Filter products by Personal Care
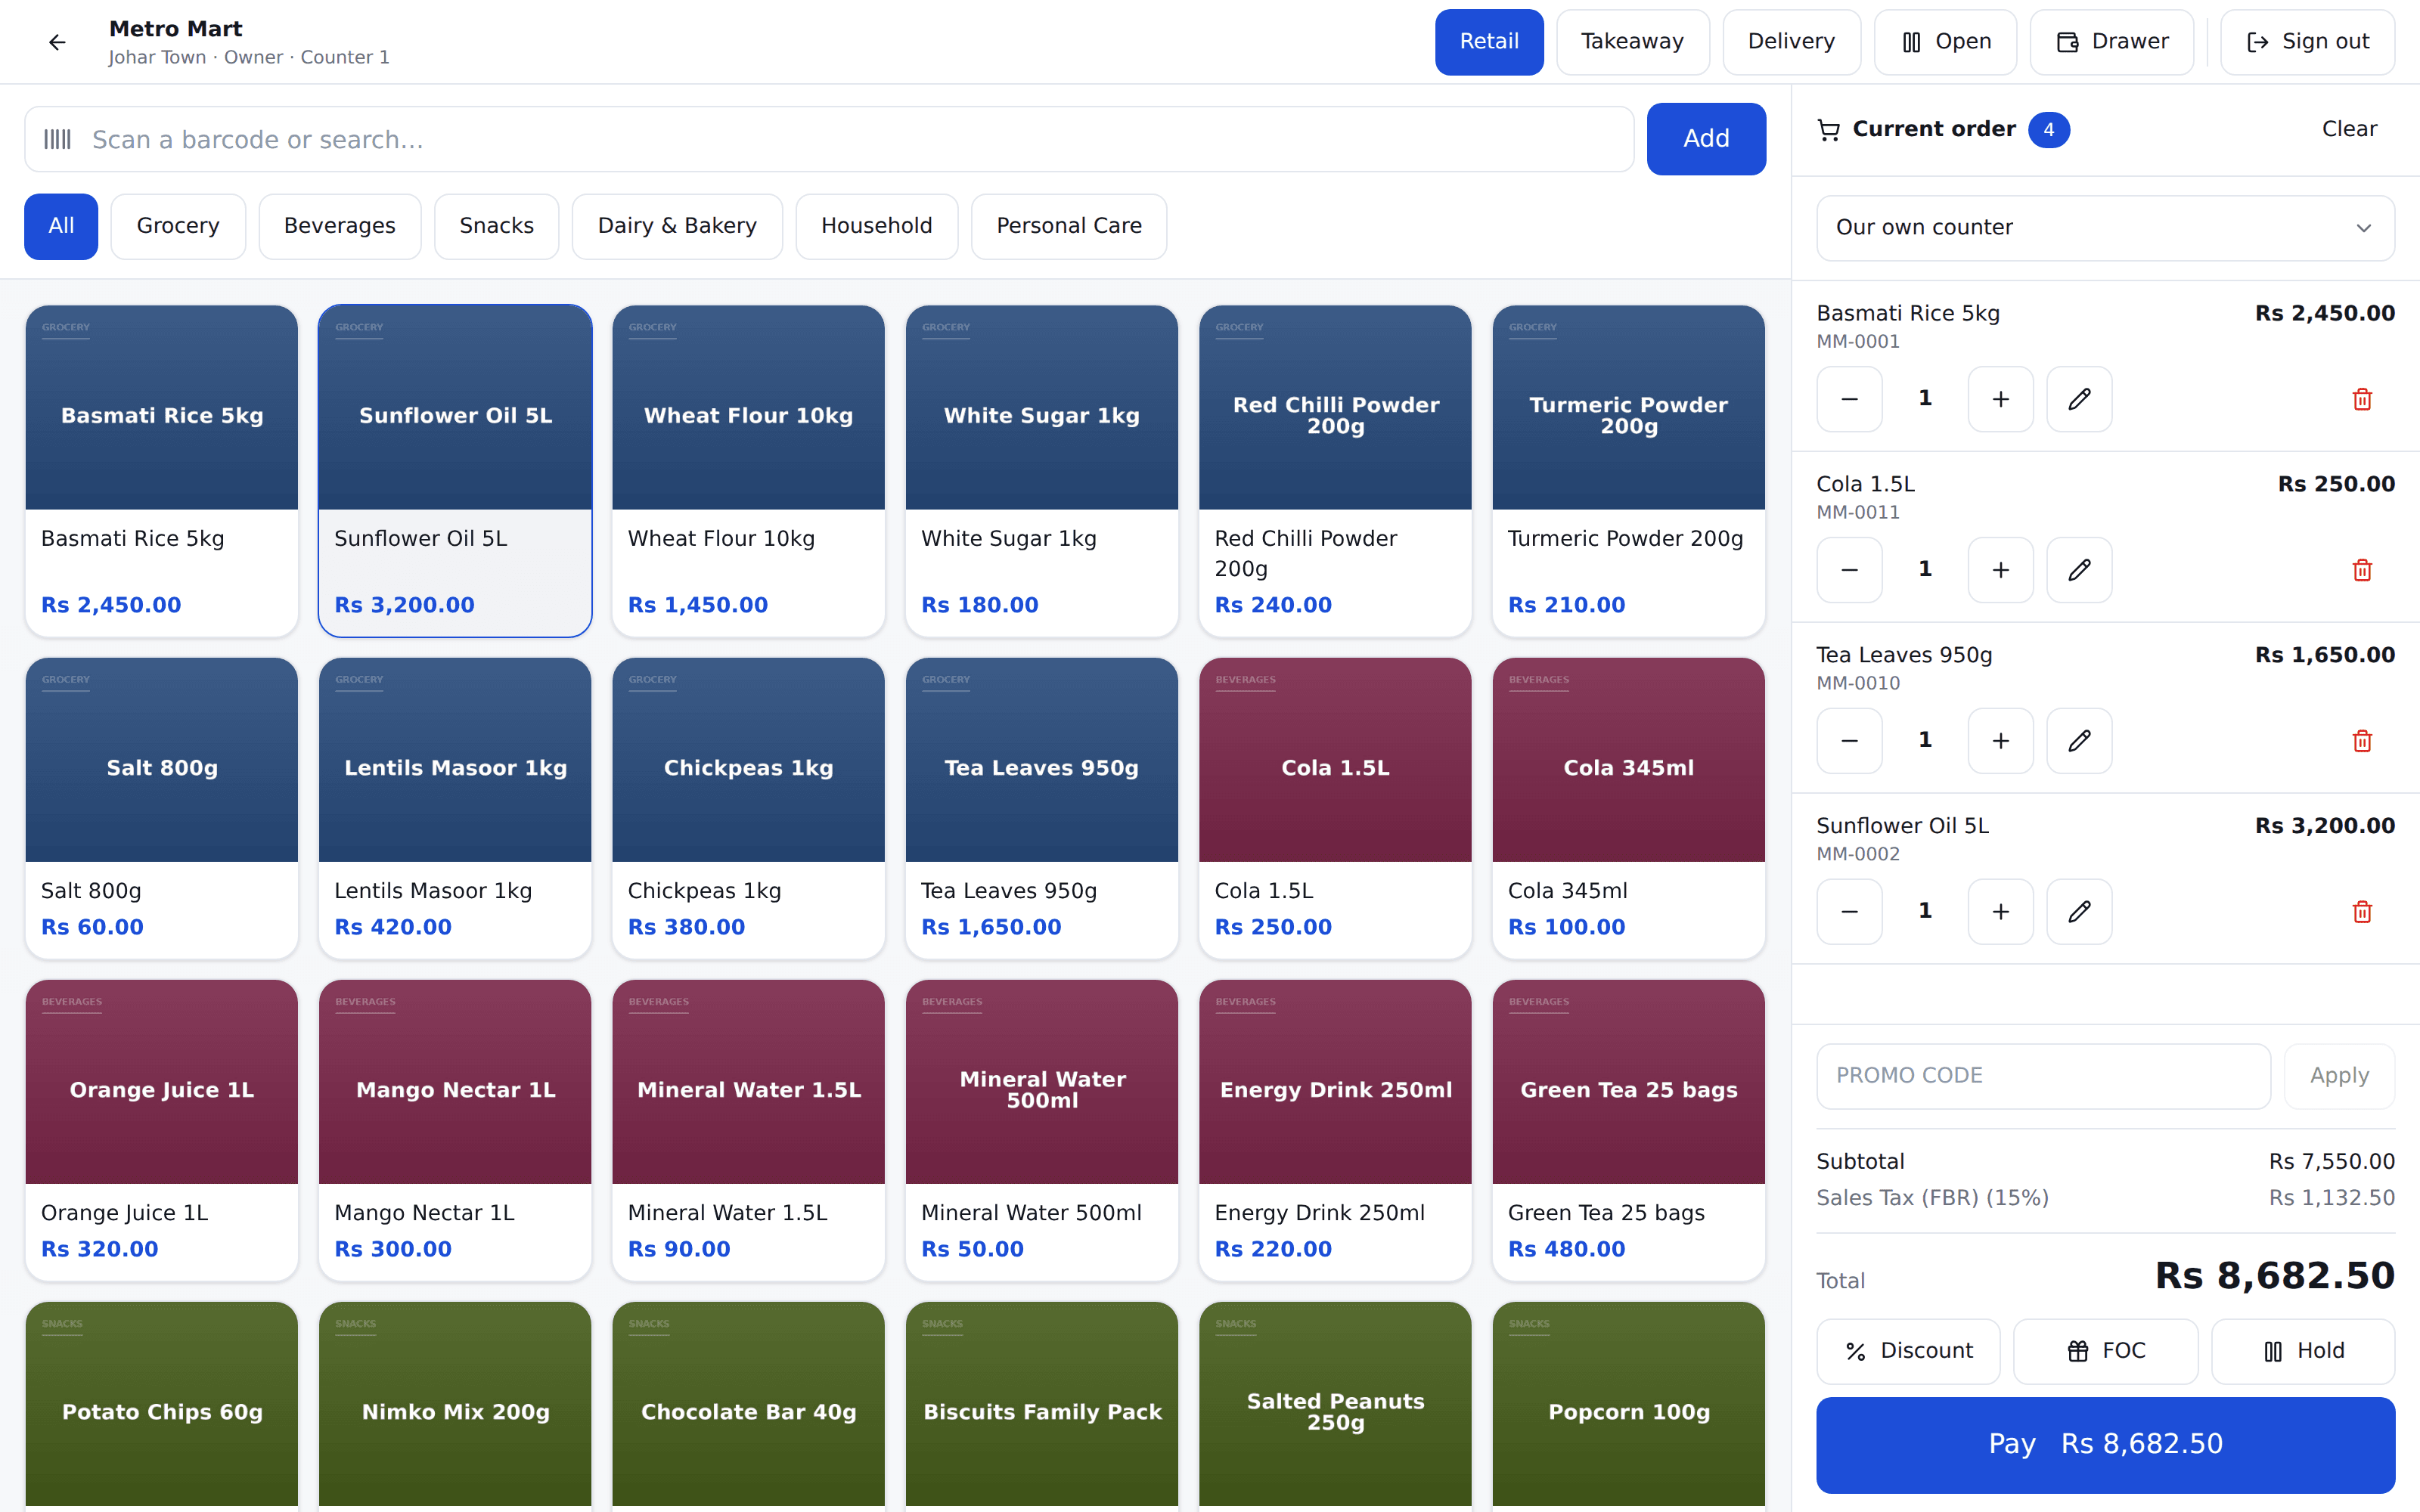Screen dimensions: 2420x1512 click(x=1069, y=226)
